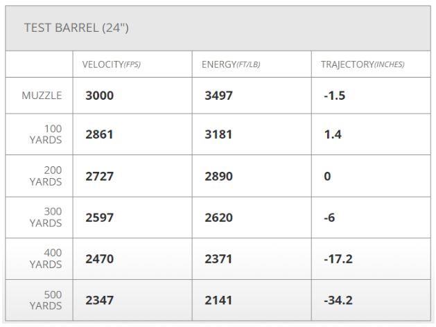Click the trajectory value -6
The width and height of the screenshot is (436, 327).
(x=329, y=218)
